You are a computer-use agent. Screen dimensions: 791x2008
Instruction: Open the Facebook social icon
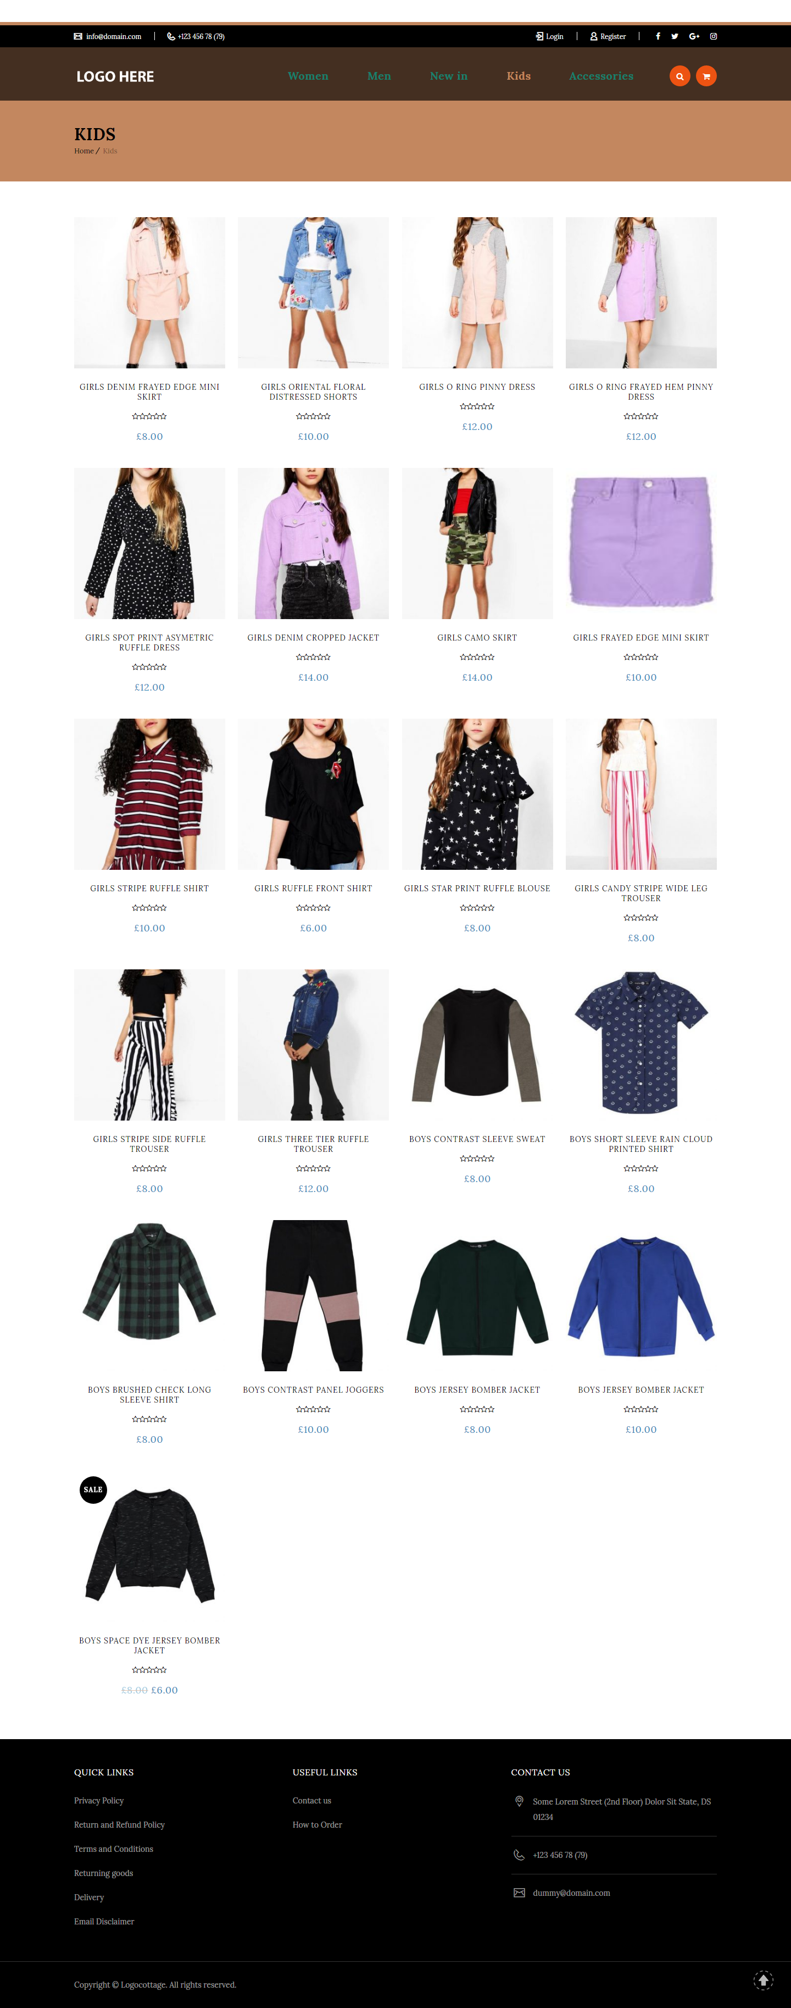tap(658, 37)
